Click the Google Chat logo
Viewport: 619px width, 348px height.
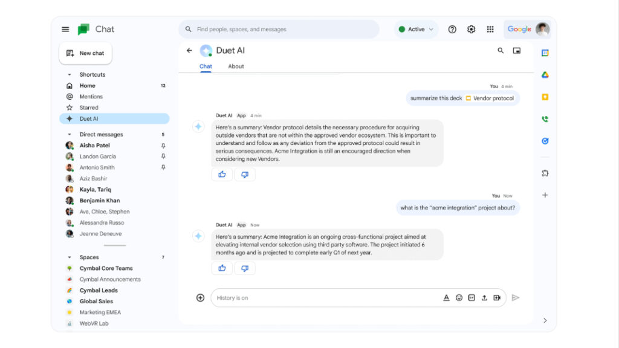83,29
